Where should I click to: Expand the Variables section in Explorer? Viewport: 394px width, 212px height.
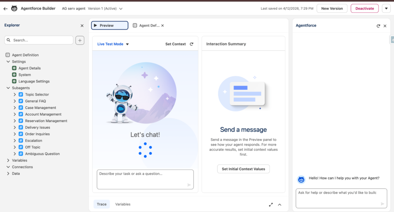pos(8,160)
